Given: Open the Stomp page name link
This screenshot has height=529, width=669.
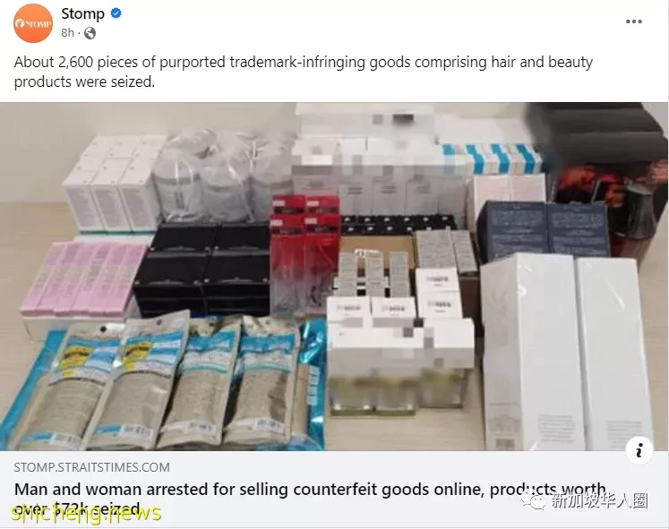Looking at the screenshot, I should (82, 13).
